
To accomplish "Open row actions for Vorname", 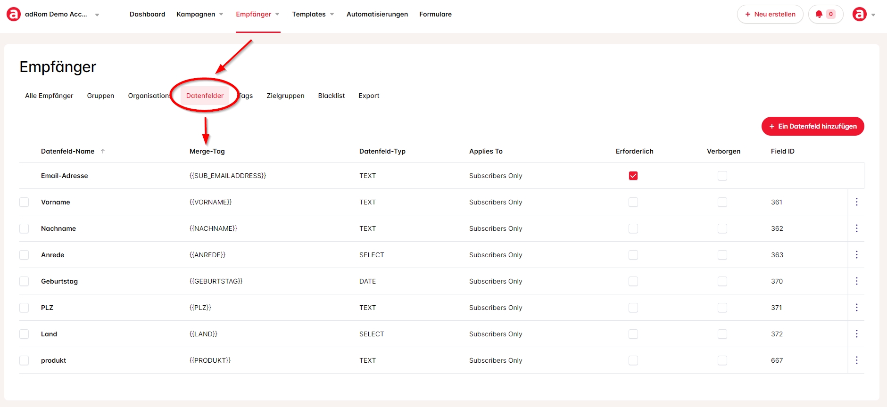I will pos(857,202).
